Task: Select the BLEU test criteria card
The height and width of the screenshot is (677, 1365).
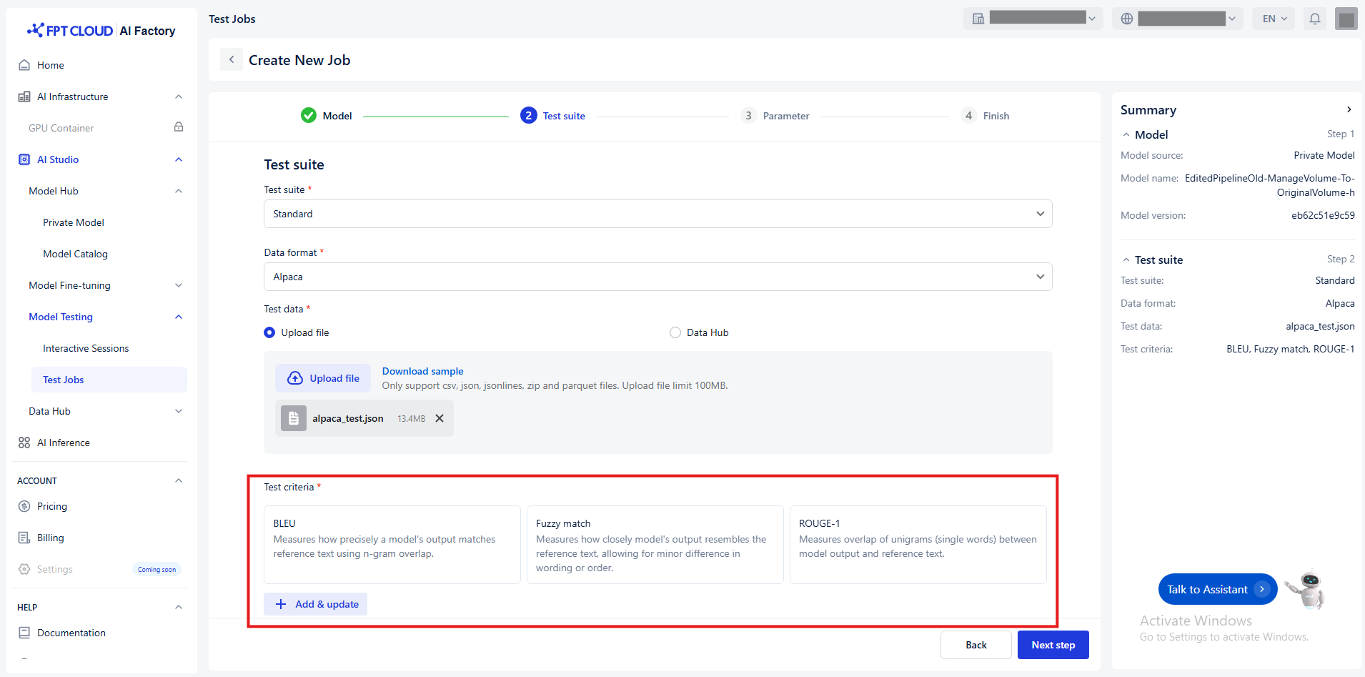Action: 392,544
